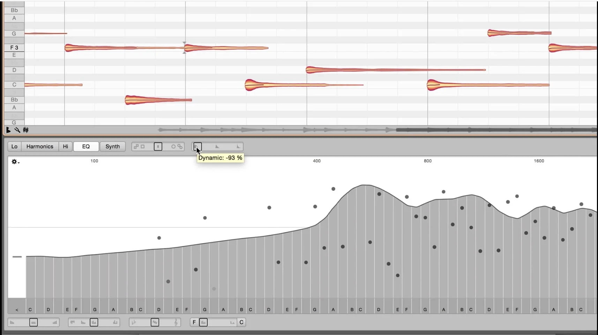The width and height of the screenshot is (598, 335).
Task: Click the rightmost triangle expander in the Dynamic group
Action: [x=239, y=147]
